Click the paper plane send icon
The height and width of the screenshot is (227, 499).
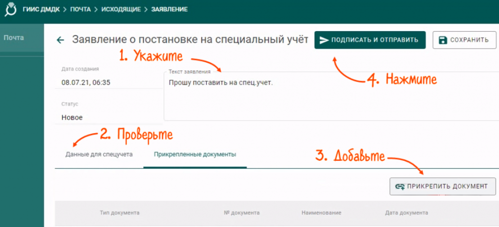click(324, 40)
